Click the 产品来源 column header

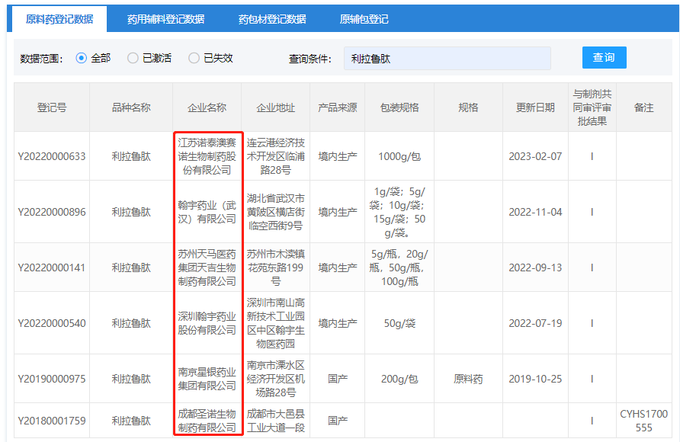338,107
